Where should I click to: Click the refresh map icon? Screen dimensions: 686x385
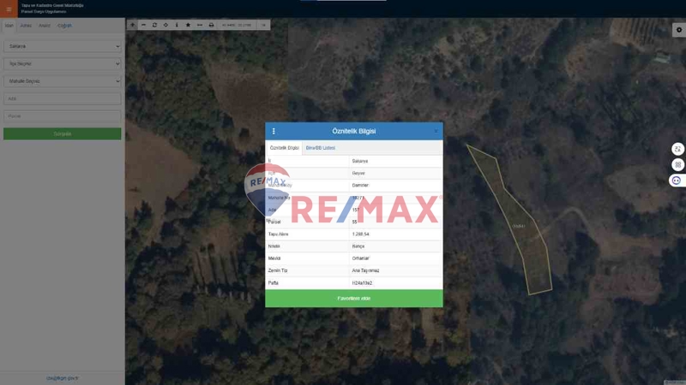tap(154, 25)
